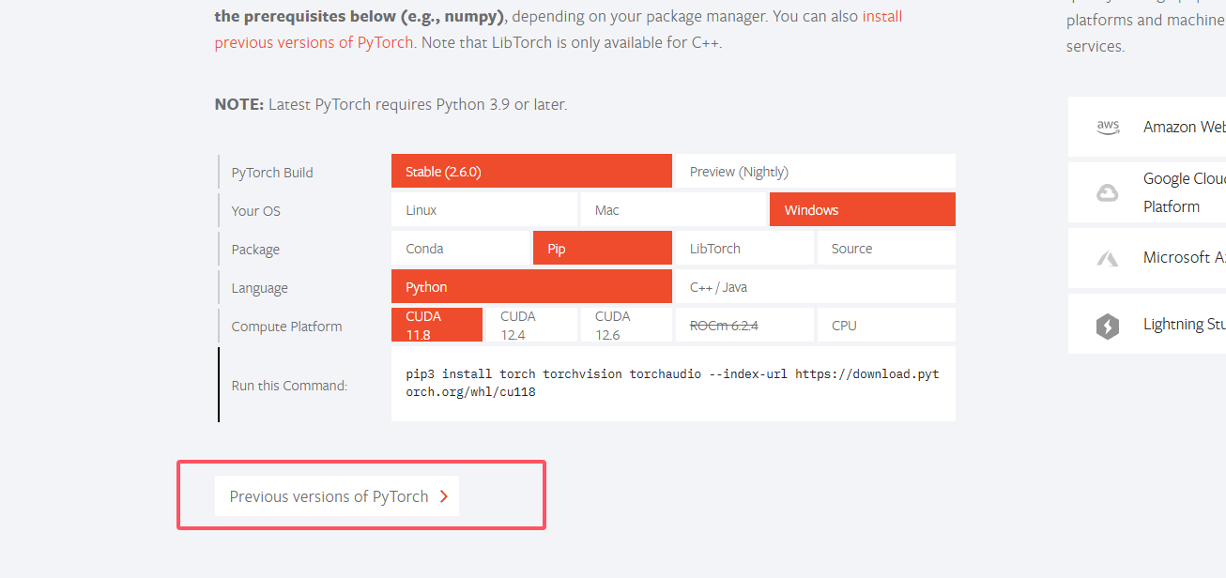The image size is (1226, 578).
Task: Open Microsoft Azure card
Action: (1147, 258)
